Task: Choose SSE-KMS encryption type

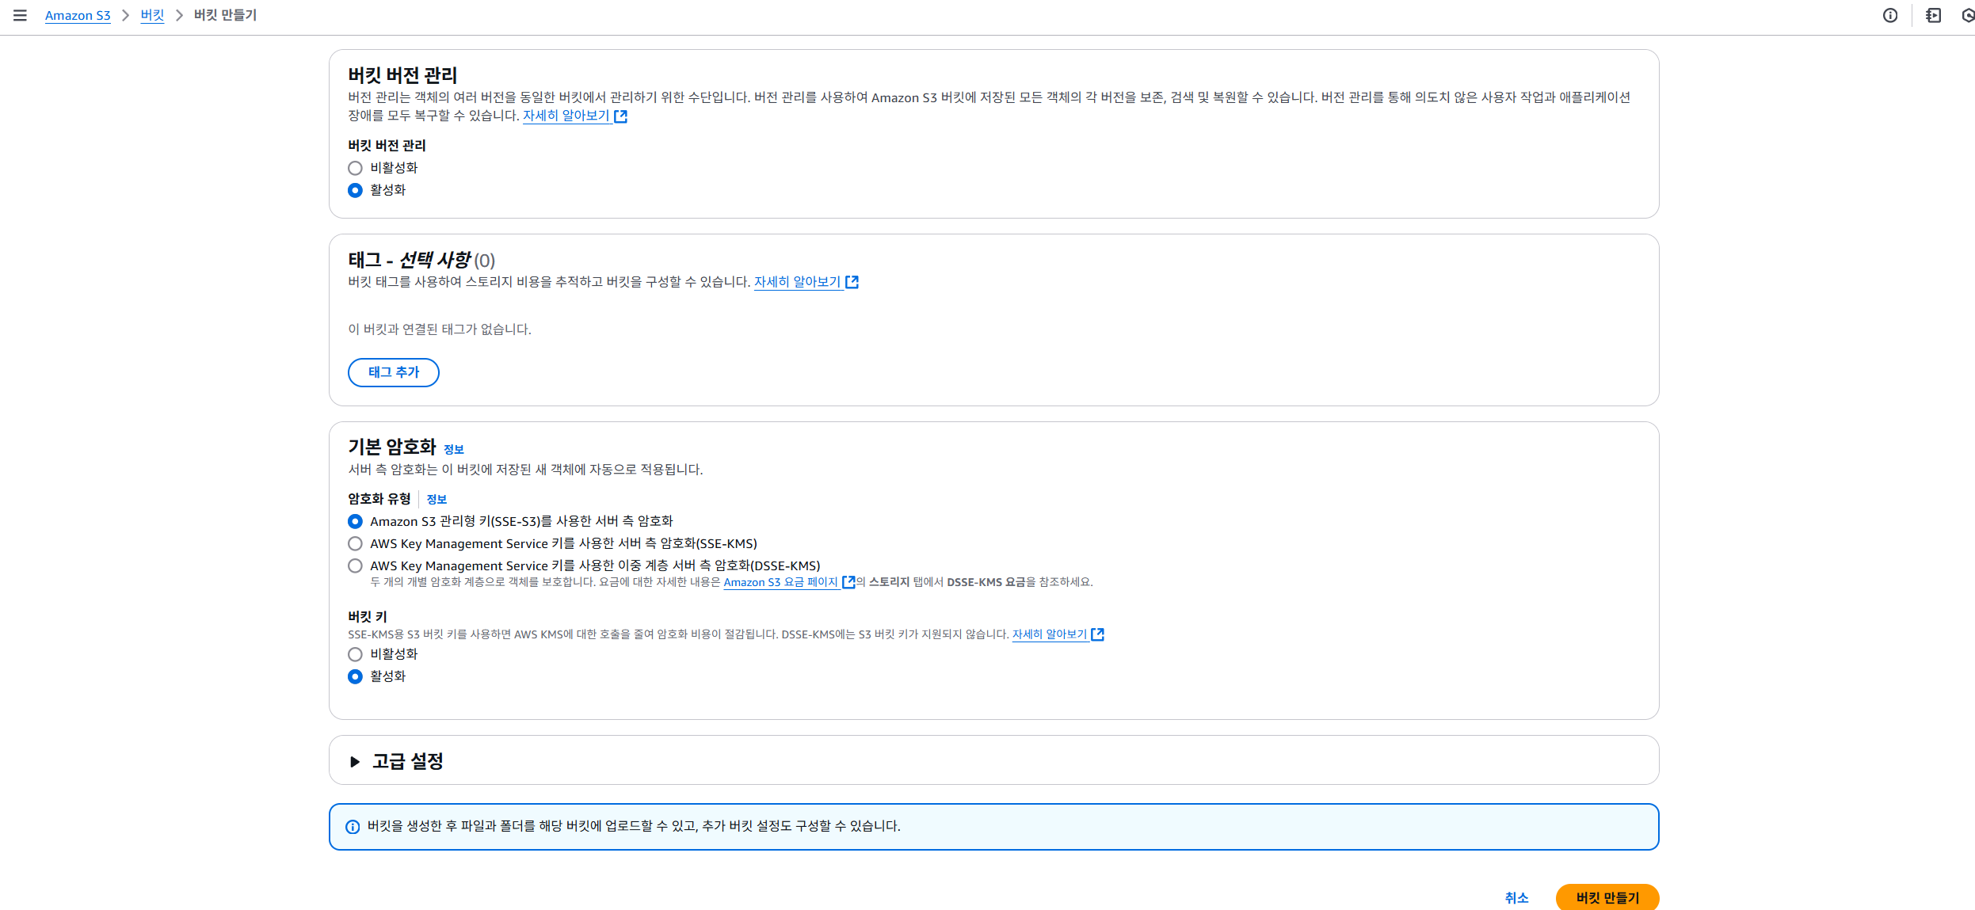Action: click(355, 543)
